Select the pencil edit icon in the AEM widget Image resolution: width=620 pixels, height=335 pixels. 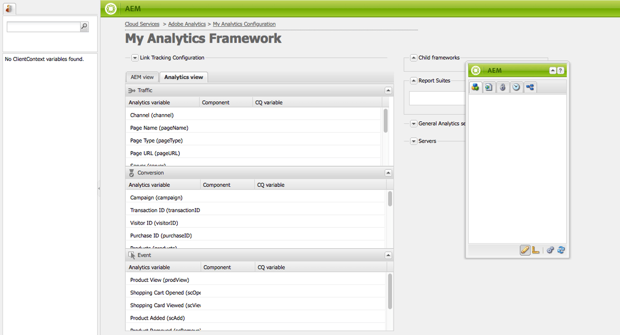click(525, 250)
